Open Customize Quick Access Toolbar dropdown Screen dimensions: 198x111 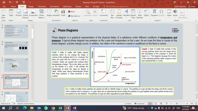pos(30,2)
